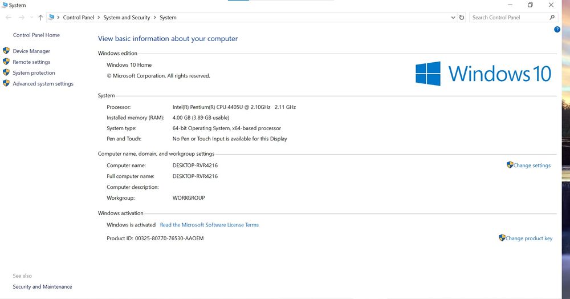Click the Change product key shield icon
Screen dimensions: 570x299
tap(502, 238)
